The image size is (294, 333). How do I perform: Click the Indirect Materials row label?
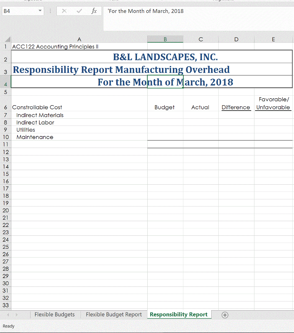tap(40, 115)
